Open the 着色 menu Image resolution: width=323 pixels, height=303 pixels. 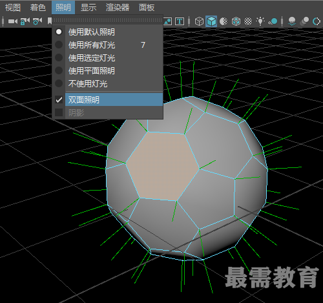click(x=38, y=8)
